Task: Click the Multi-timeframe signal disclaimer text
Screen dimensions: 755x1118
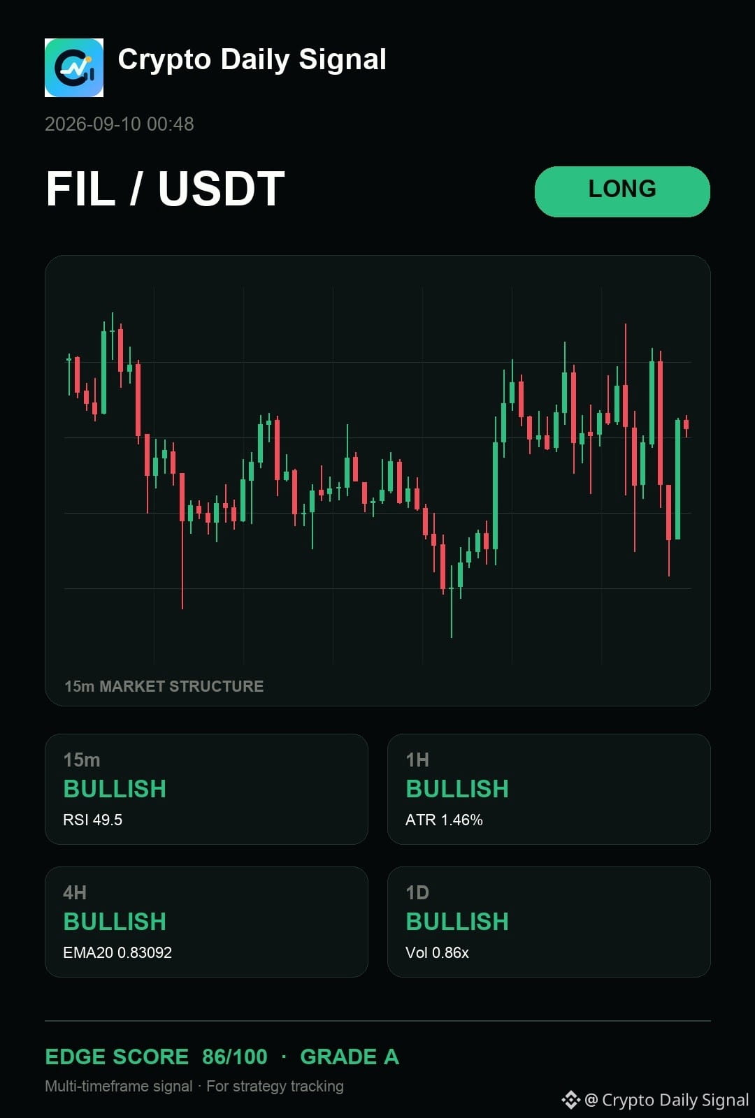Action: tap(194, 1086)
